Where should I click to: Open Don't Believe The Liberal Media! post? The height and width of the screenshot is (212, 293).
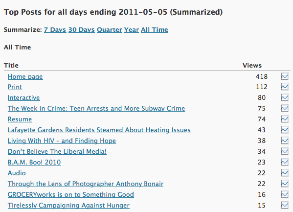57,152
